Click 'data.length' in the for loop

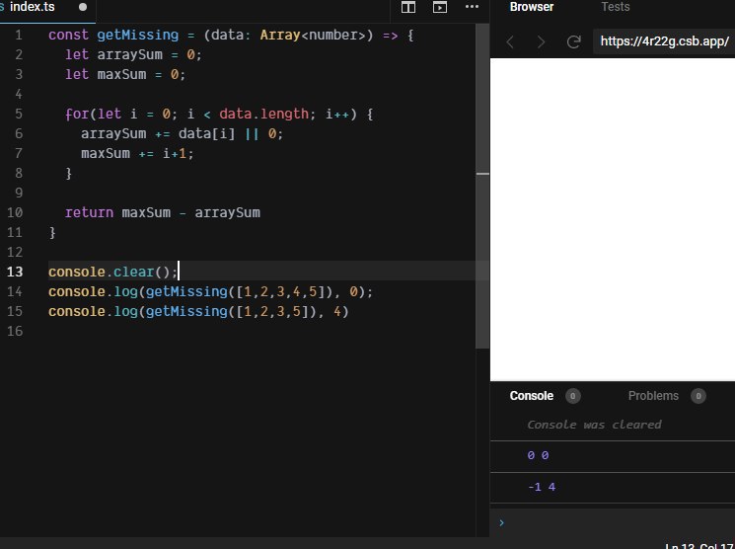click(x=263, y=114)
